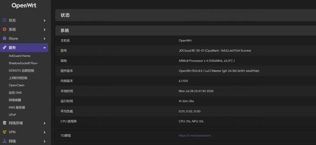Open the t.me/xiaowansm Telegram link
Screen dimensions: 316x145
tap(194, 135)
